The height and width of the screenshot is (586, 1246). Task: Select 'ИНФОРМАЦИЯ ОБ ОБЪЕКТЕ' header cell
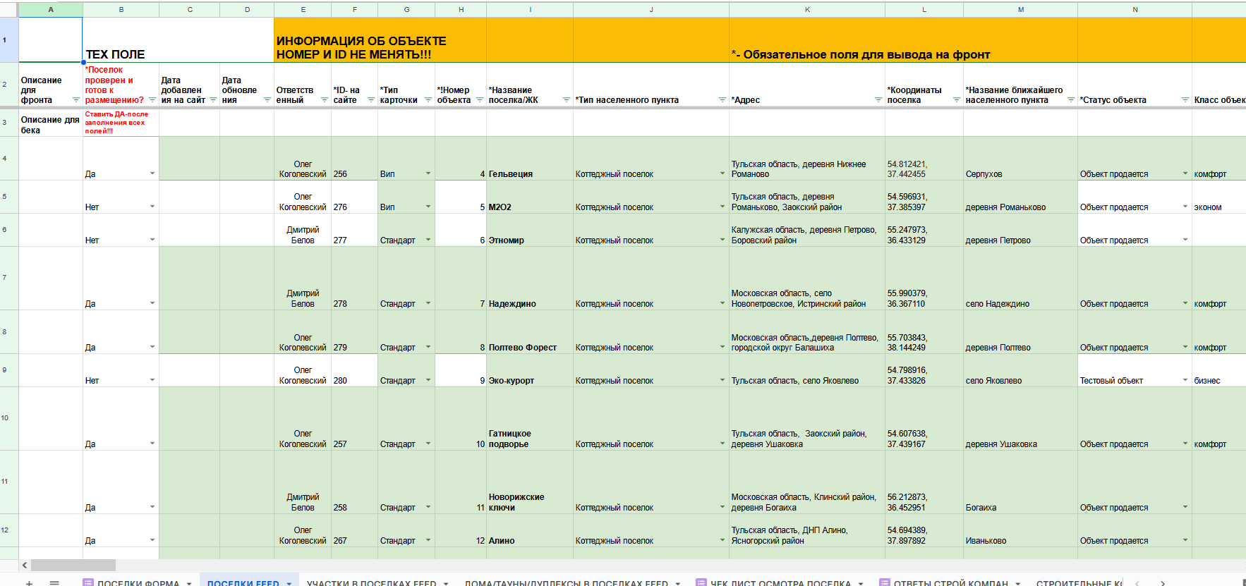[x=380, y=40]
